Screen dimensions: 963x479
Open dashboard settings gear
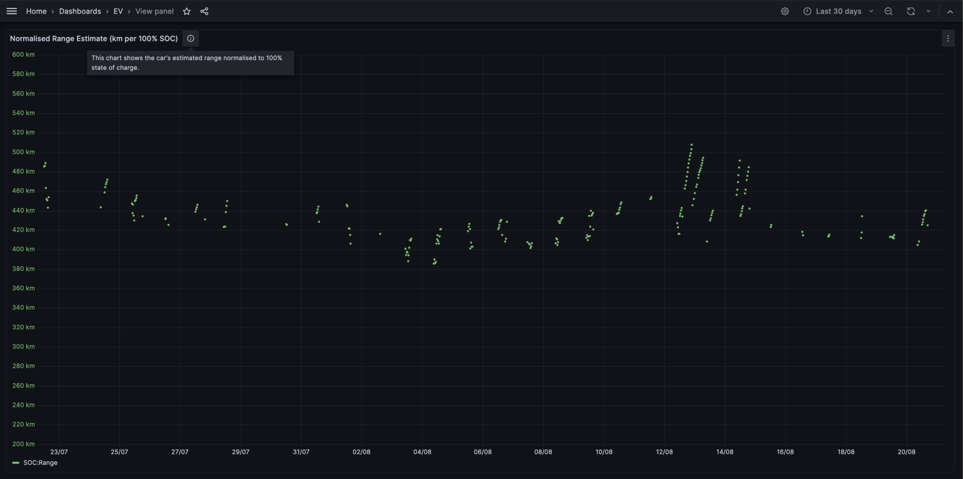pos(785,11)
